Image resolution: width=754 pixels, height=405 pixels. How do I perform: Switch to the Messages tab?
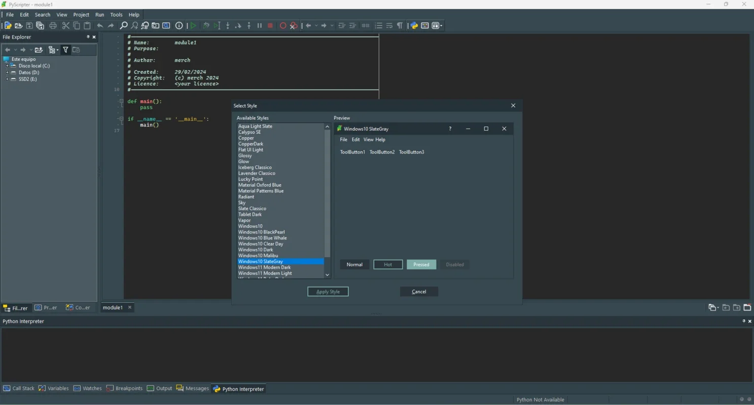coord(193,388)
